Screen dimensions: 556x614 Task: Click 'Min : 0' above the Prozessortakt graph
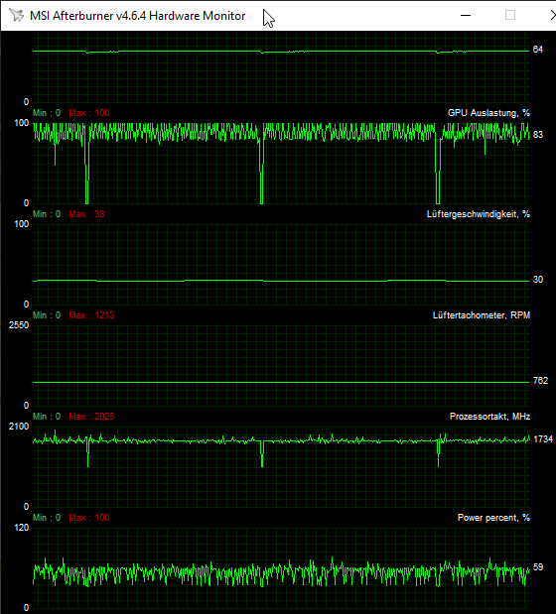(x=47, y=417)
